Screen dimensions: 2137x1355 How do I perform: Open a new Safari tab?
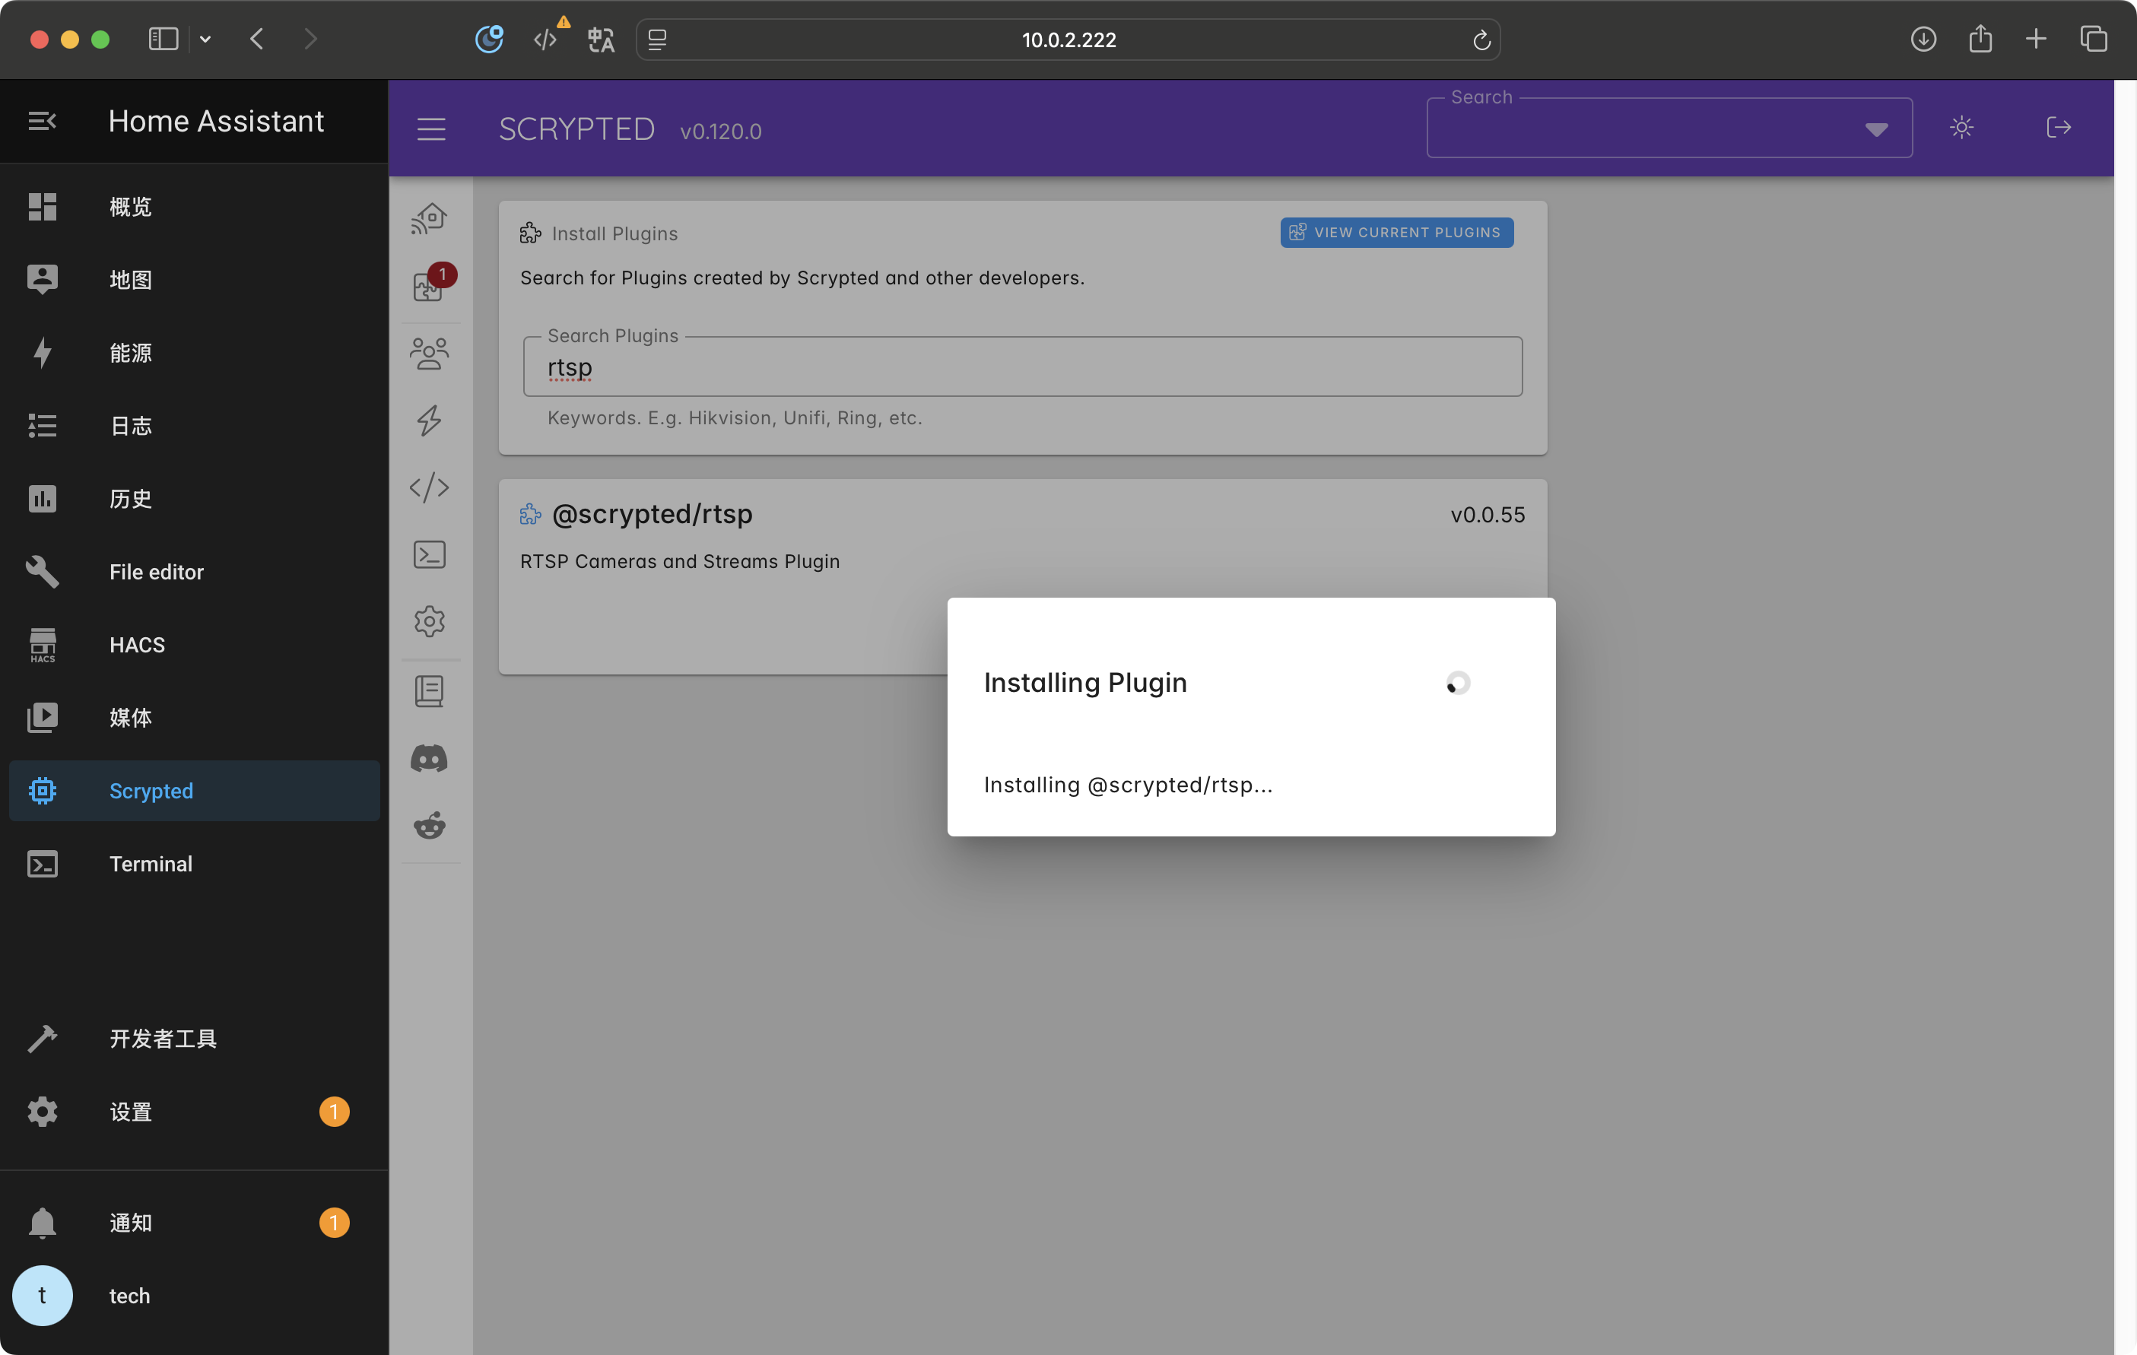(2036, 39)
